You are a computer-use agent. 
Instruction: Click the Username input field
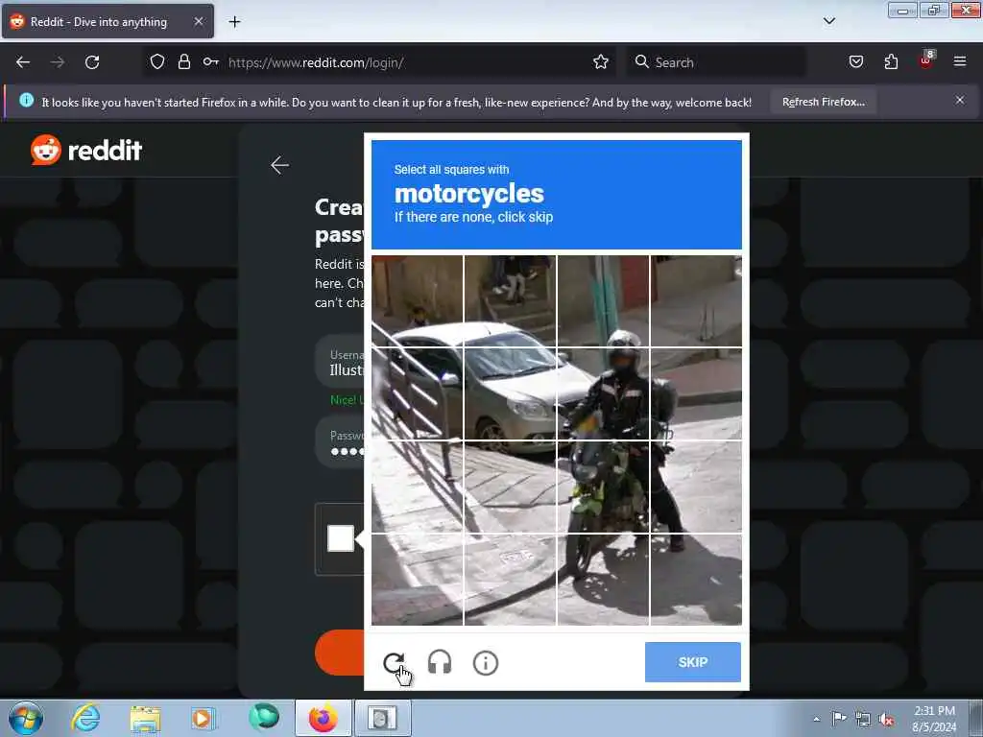click(x=339, y=364)
